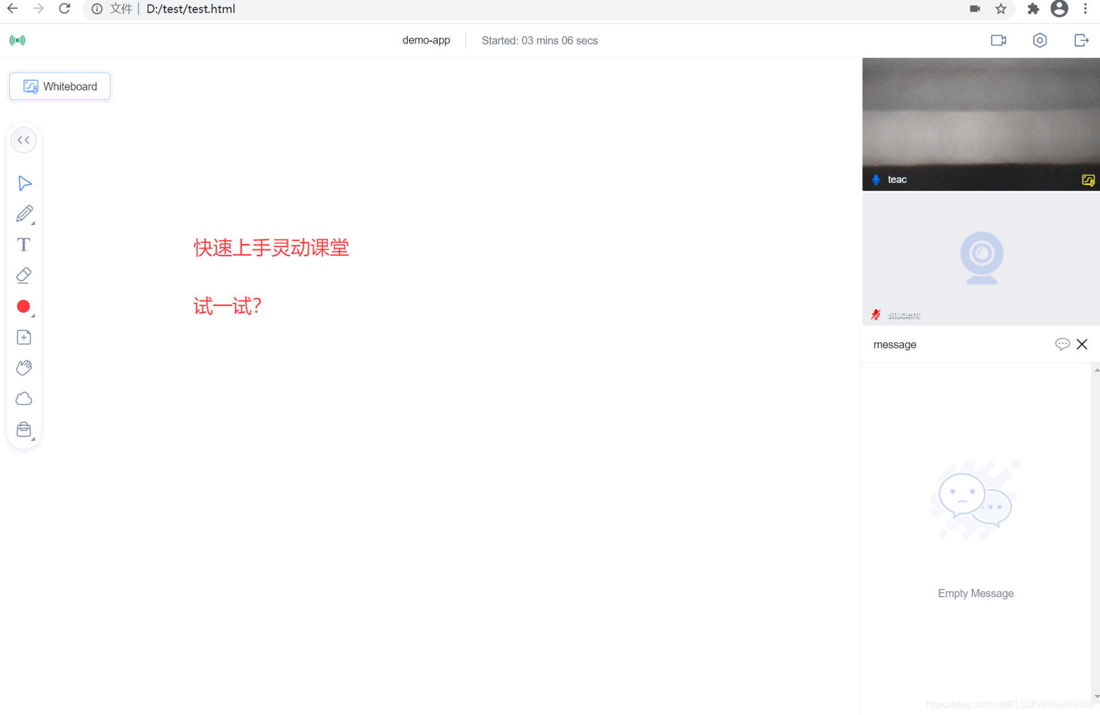Close the message panel with the X
1100x715 pixels.
pyautogui.click(x=1082, y=343)
